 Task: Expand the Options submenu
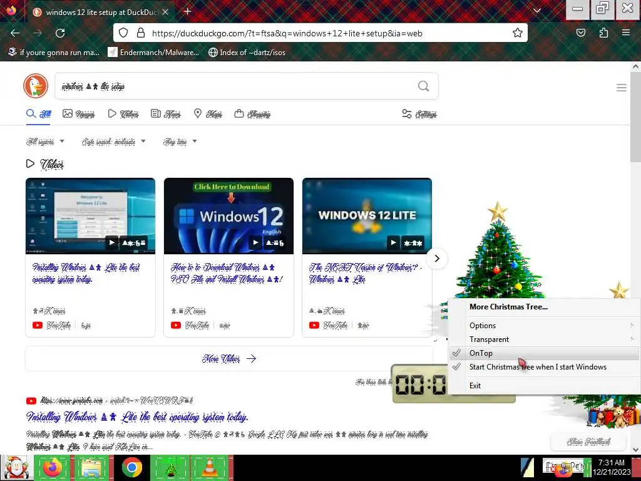(x=544, y=326)
